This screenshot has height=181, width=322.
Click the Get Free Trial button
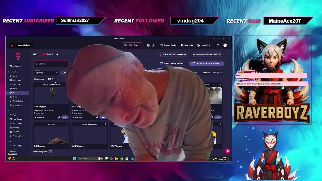tap(132, 45)
